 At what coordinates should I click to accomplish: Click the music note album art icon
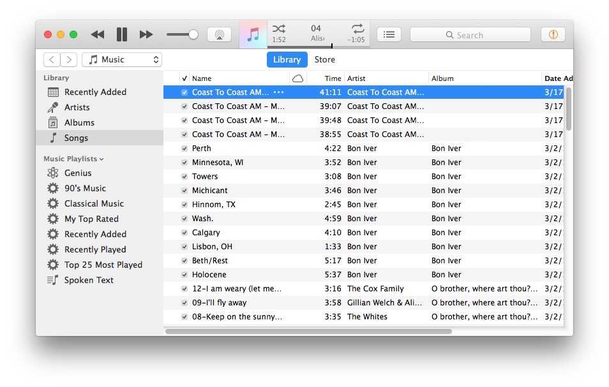(253, 35)
